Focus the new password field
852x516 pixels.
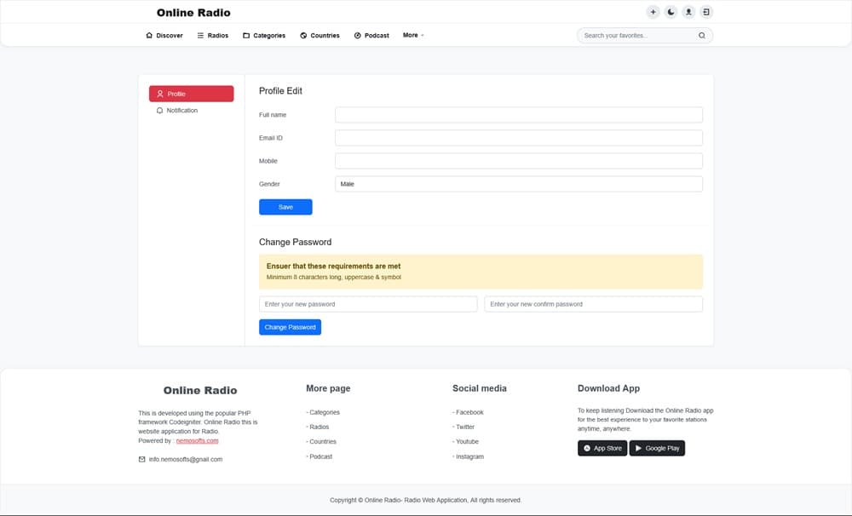[x=368, y=304]
